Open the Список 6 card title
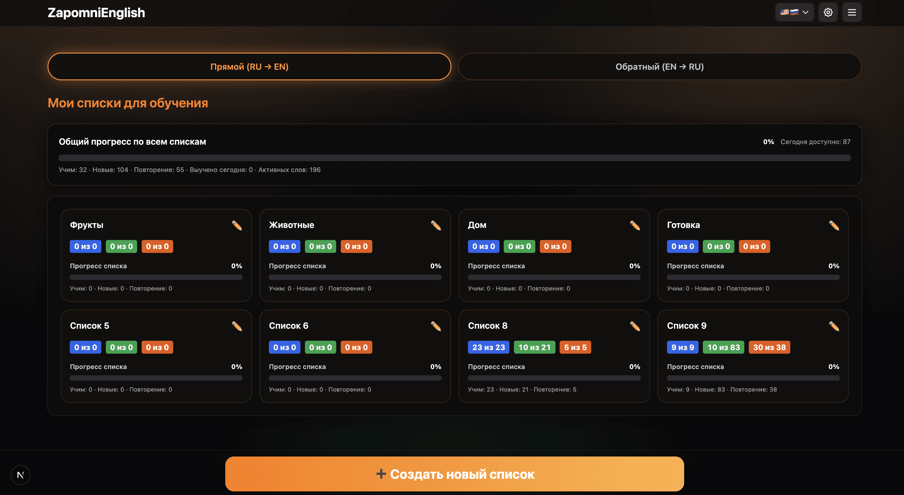Image resolution: width=904 pixels, height=495 pixels. (288, 326)
